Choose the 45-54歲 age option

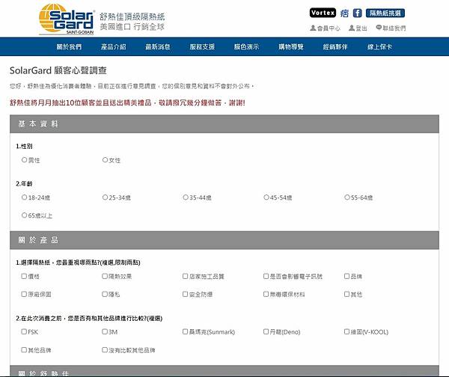coord(266,197)
